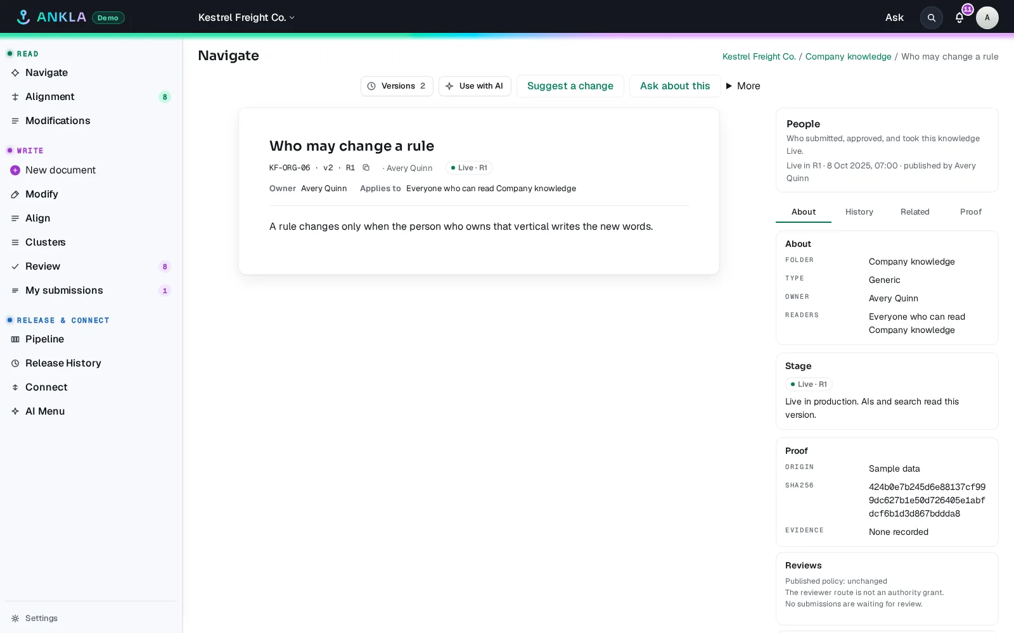The height and width of the screenshot is (633, 1014).
Task: Switch to the Proof tab
Action: click(x=970, y=212)
